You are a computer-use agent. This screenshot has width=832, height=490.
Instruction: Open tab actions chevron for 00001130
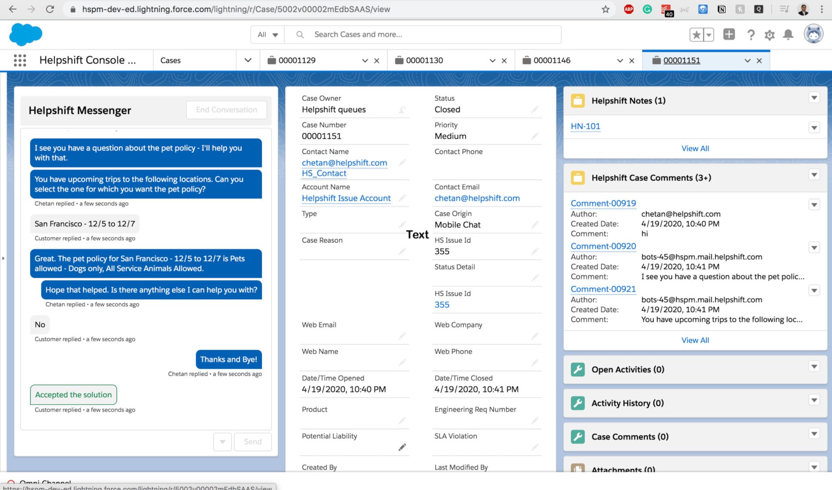point(492,61)
